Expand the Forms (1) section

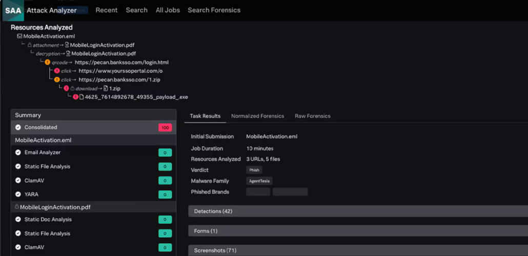[x=358, y=231]
